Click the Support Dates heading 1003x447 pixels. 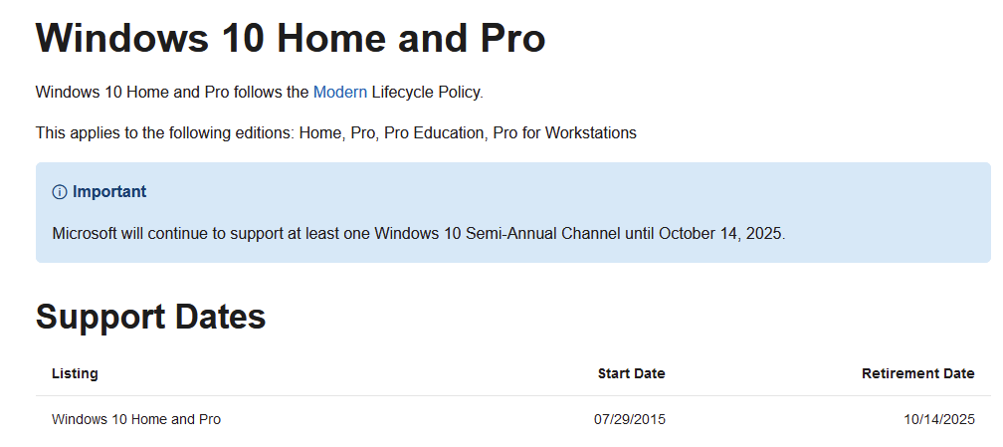[151, 317]
